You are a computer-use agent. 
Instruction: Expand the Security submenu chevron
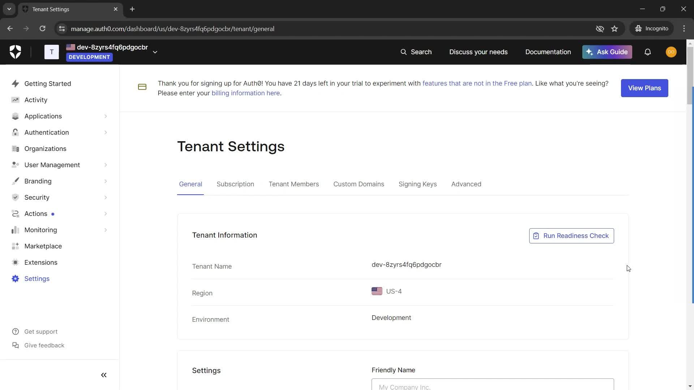point(106,198)
